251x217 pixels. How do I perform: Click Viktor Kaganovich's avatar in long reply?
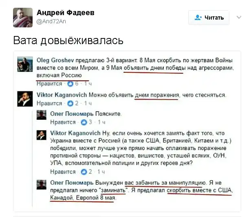[x=42, y=135]
